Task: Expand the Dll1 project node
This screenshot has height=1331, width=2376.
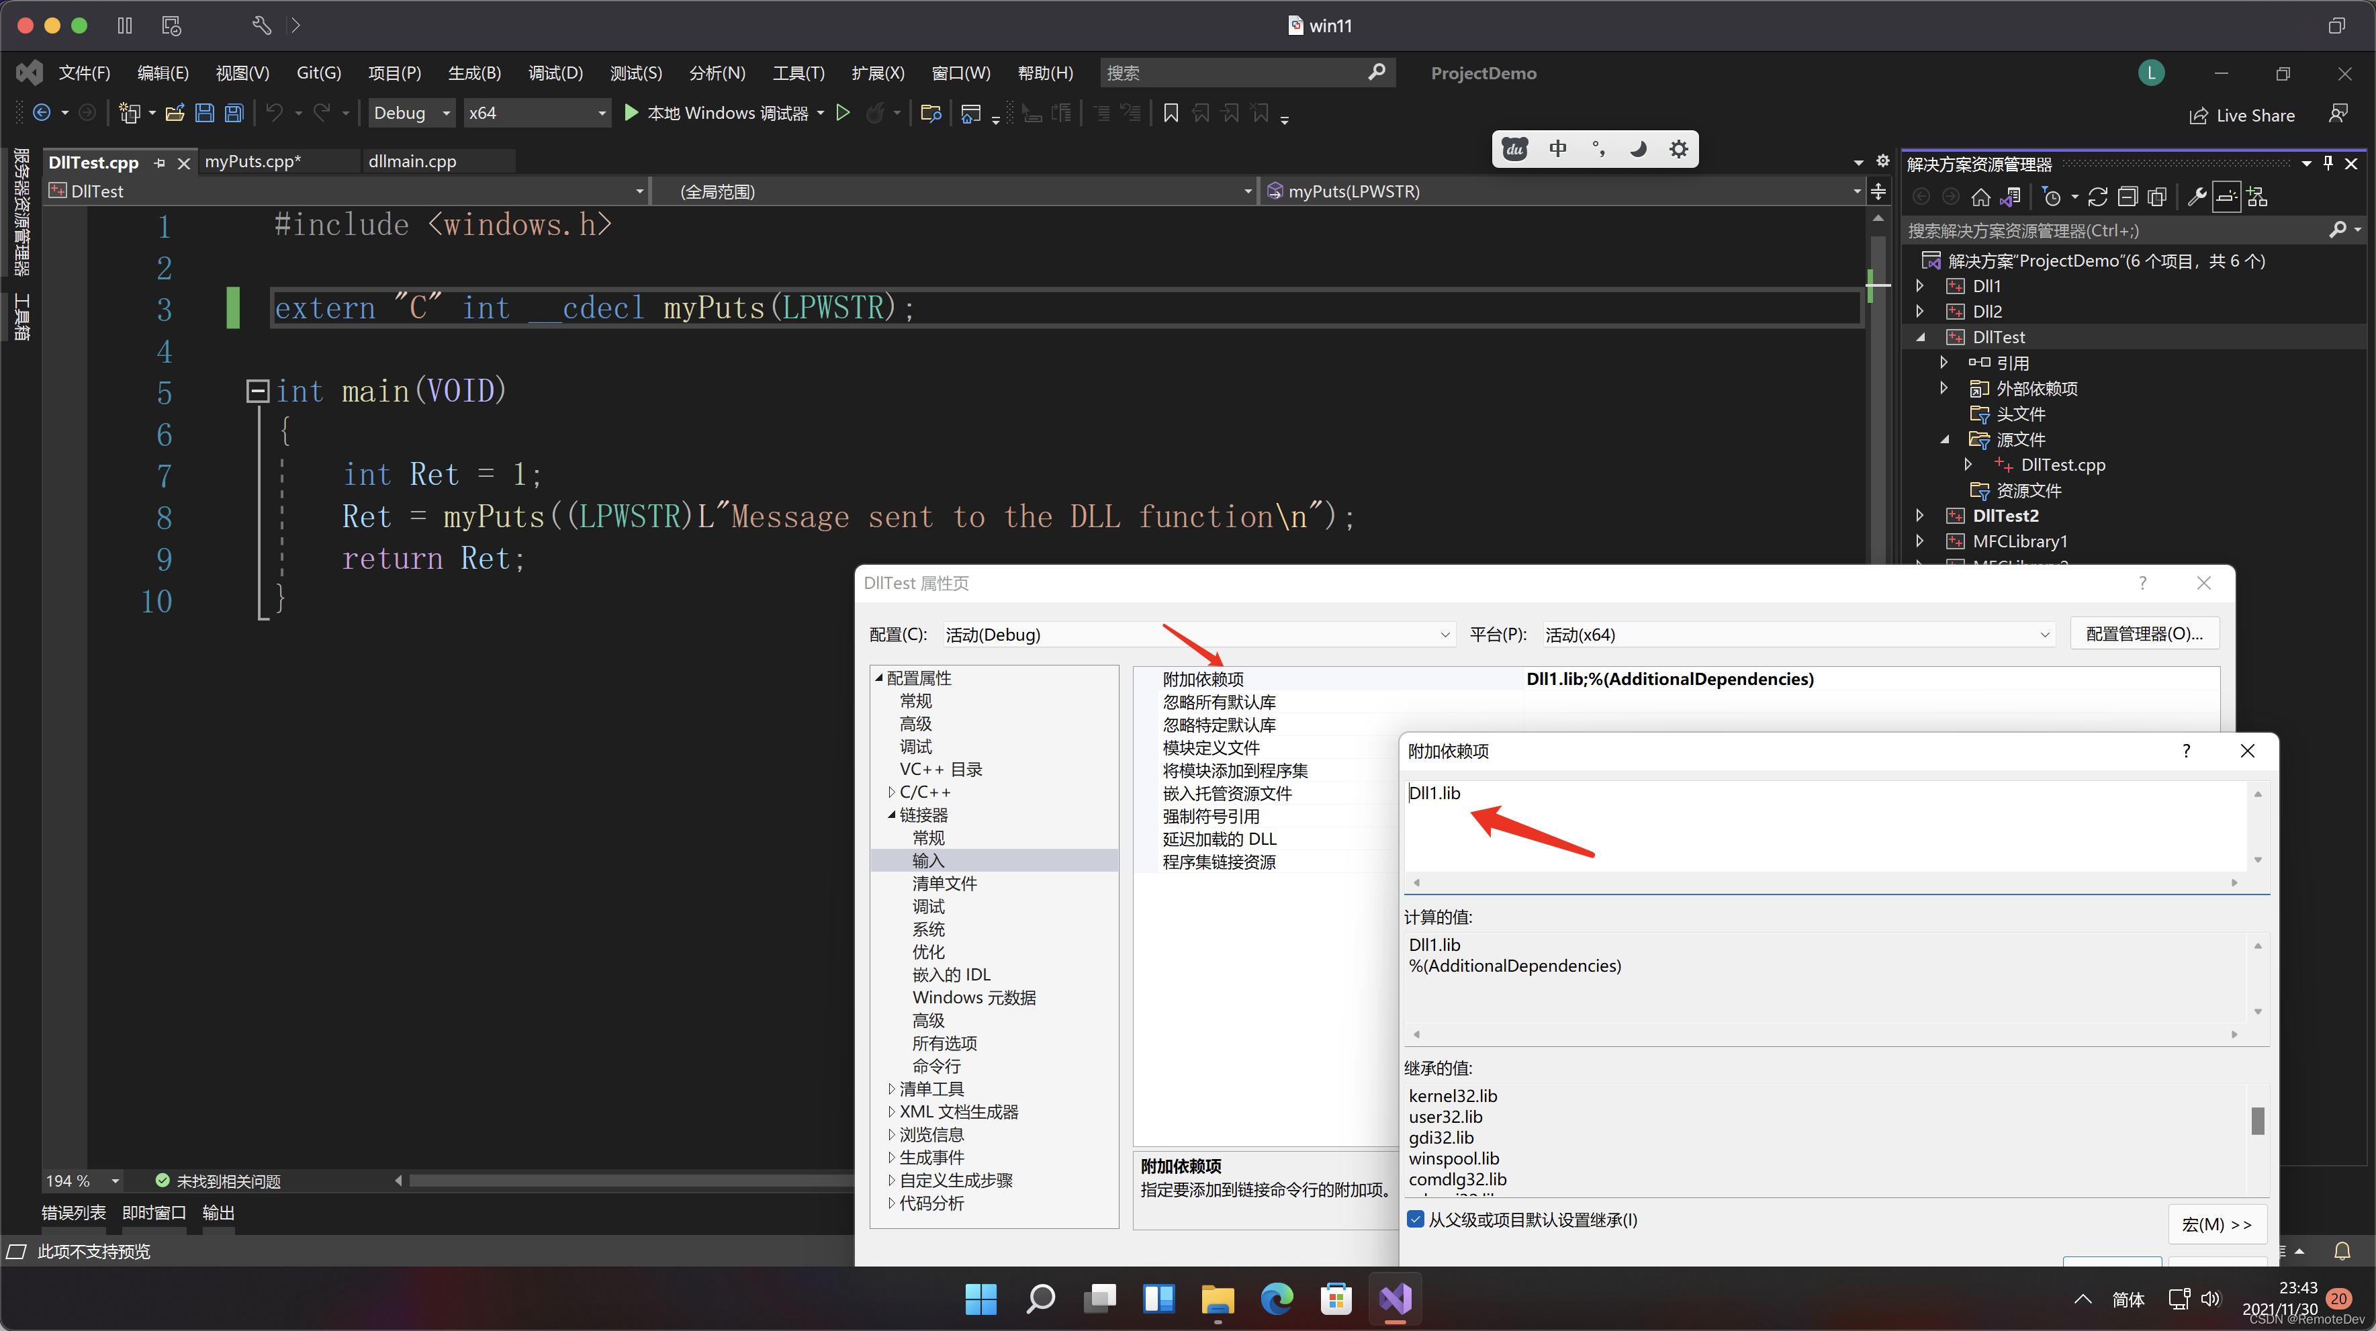Action: pyautogui.click(x=1921, y=286)
